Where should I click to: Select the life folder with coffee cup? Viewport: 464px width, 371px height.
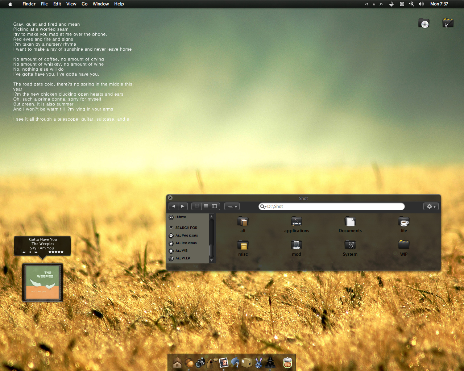coord(404,224)
